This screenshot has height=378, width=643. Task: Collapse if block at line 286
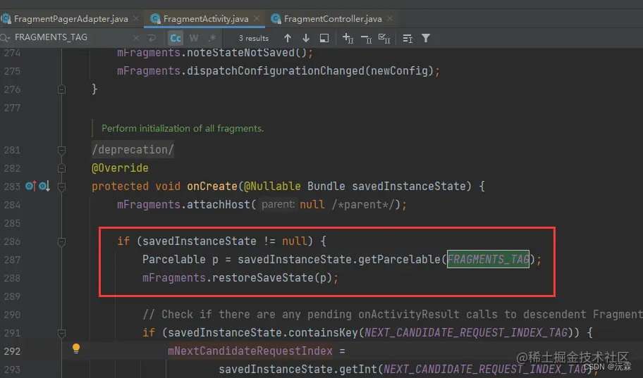pyautogui.click(x=61, y=242)
